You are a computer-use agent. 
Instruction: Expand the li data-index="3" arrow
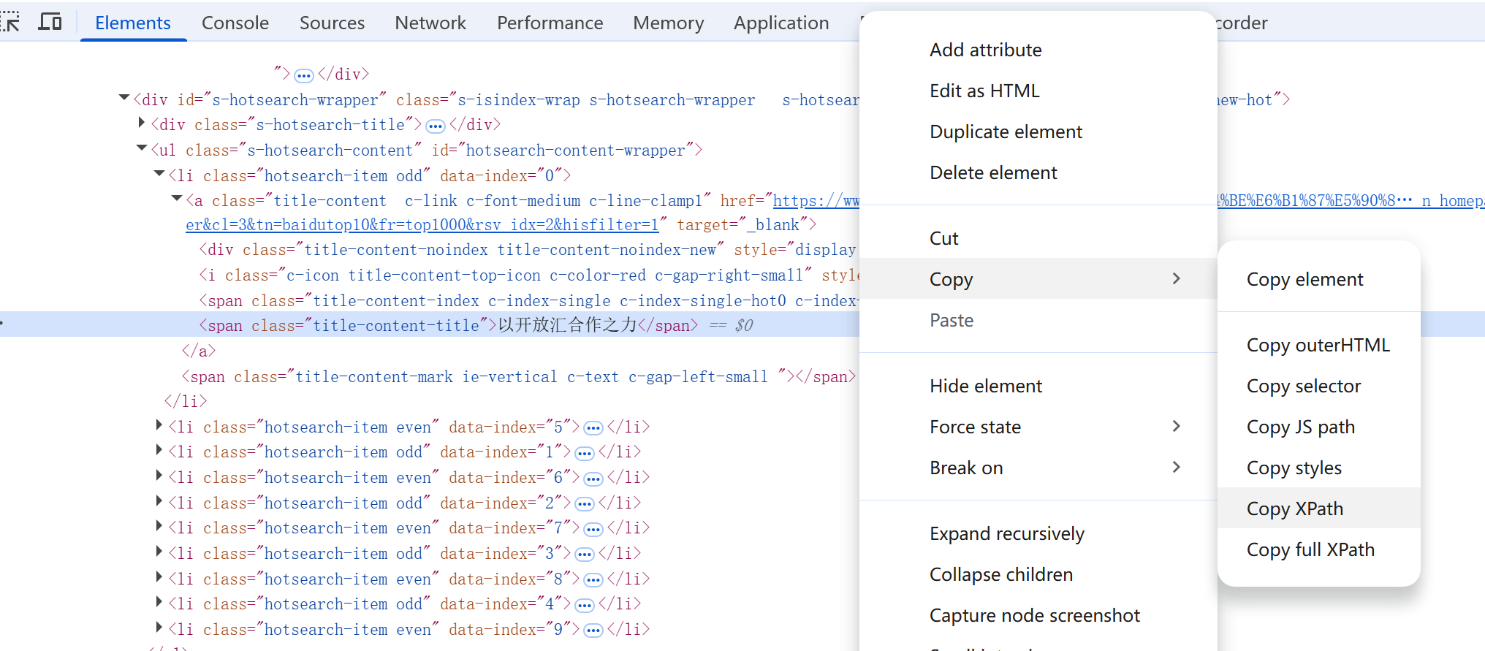click(159, 552)
